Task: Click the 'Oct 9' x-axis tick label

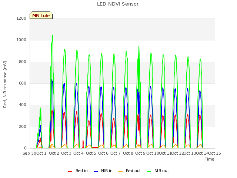Action: 140,153
